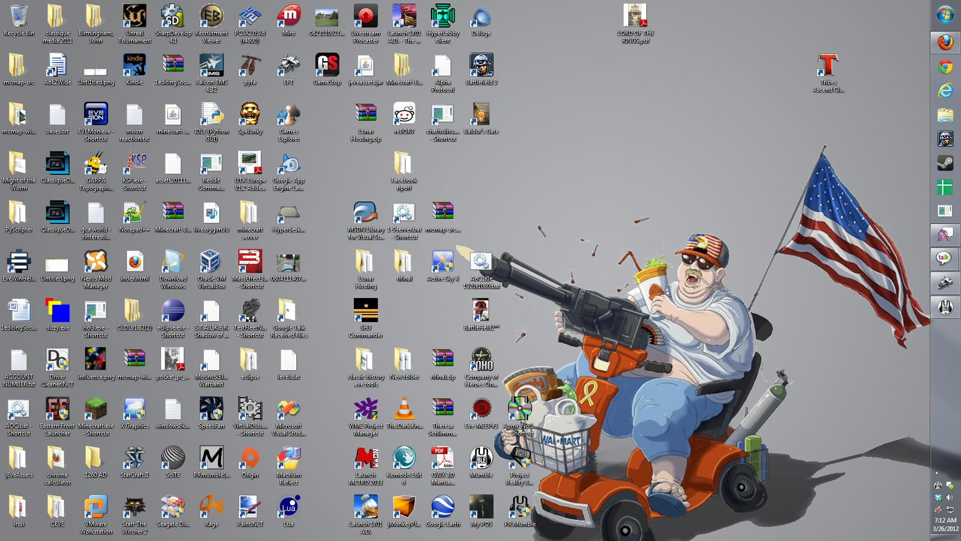Select the Komodo Edit 6 icon
The image size is (961, 541).
(x=404, y=466)
